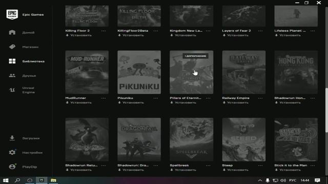This screenshot has width=328, height=184.
Task: Click the Epic Games taskbar button
Action: tap(42, 180)
